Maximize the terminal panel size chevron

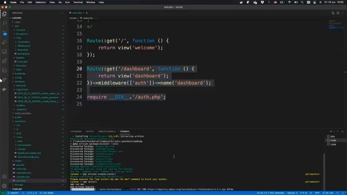[x=338, y=132]
